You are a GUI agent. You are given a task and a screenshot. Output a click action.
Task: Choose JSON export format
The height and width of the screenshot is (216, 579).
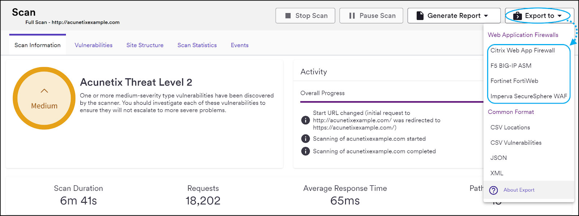tap(499, 158)
